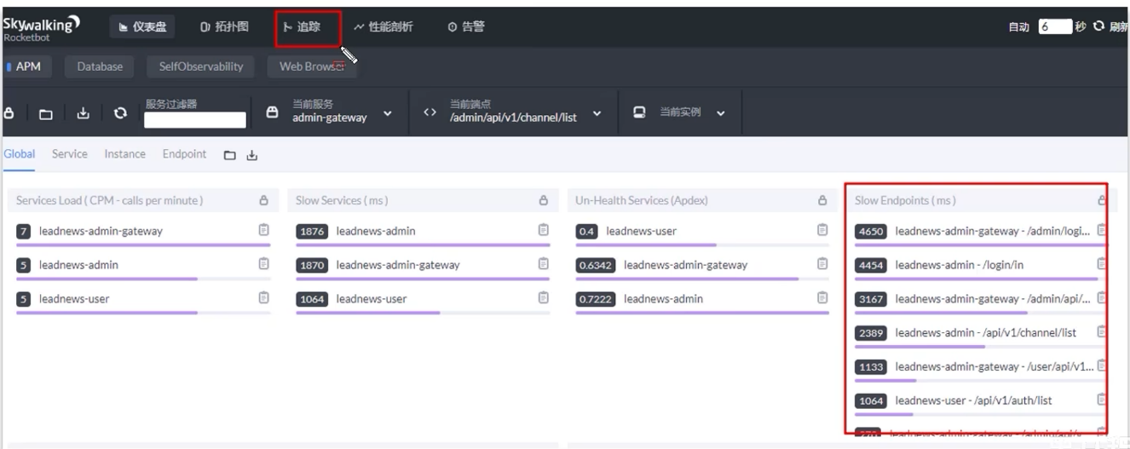The image size is (1130, 449).
Task: Click the code brackets icon beside 当前端点
Action: click(430, 112)
